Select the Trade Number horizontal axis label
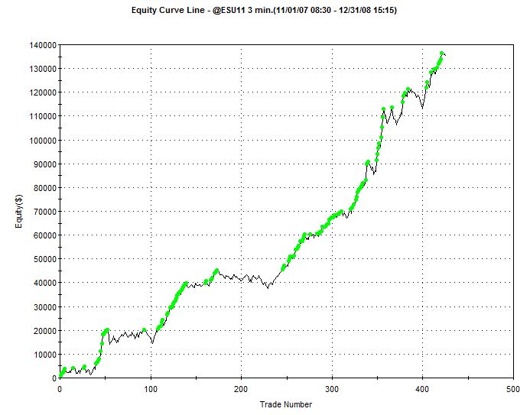The image size is (530, 415). pyautogui.click(x=287, y=404)
